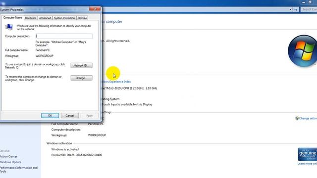Image resolution: width=317 pixels, height=178 pixels.
Task: Select the 'Windows is activated' text
Action: pos(65,149)
